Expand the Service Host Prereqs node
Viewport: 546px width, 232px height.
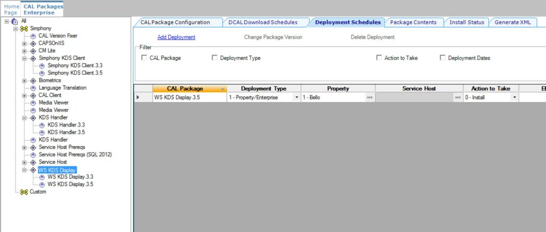pyautogui.click(x=25, y=147)
